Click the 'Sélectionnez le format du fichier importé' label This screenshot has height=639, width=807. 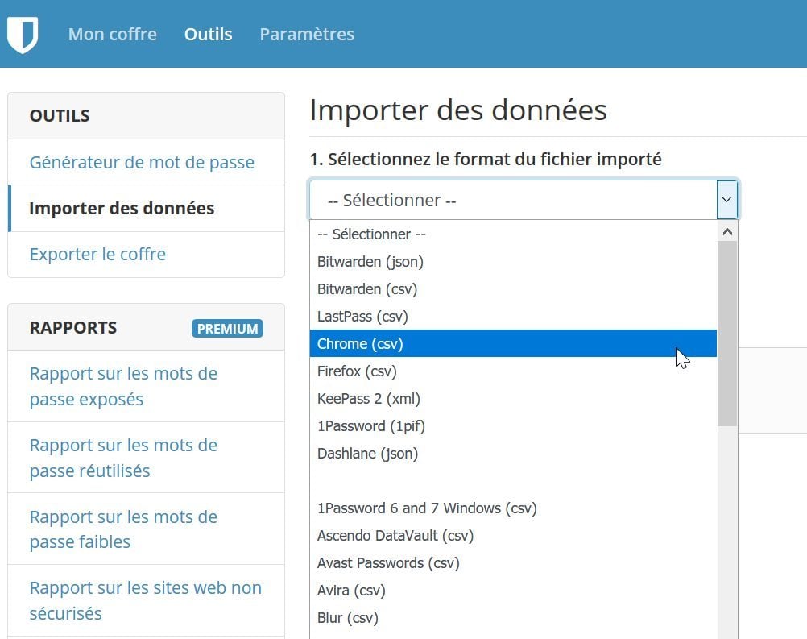click(x=486, y=159)
